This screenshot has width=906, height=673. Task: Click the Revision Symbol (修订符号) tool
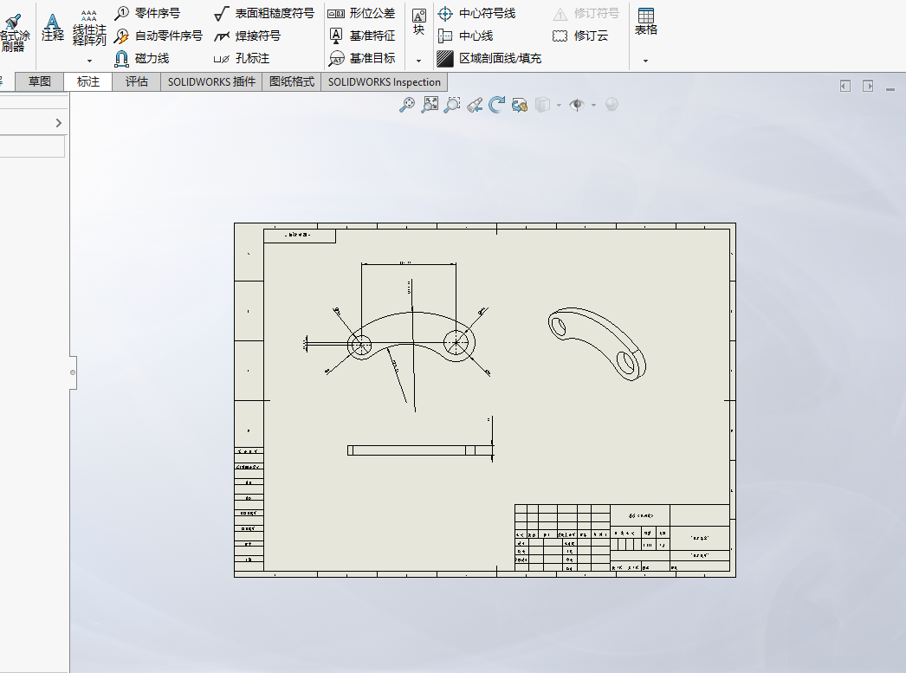(x=586, y=13)
